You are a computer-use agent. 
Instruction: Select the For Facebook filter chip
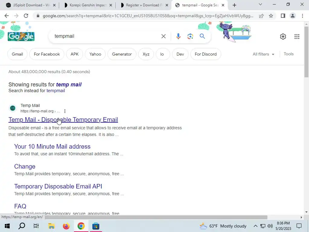click(47, 54)
